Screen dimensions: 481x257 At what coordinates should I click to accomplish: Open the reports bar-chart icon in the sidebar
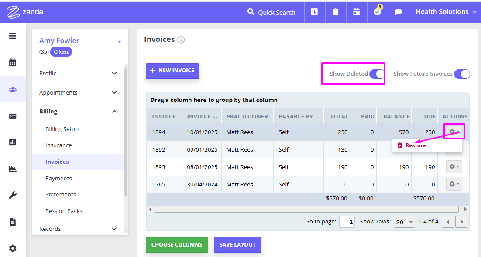pos(13,142)
